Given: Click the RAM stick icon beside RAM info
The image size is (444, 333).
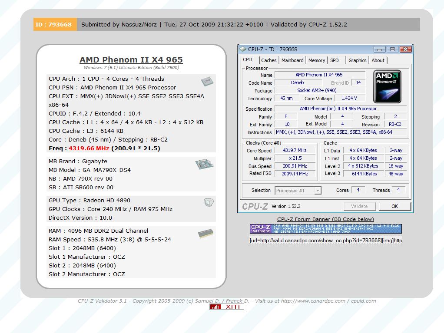Looking at the screenshot, I should (x=205, y=234).
